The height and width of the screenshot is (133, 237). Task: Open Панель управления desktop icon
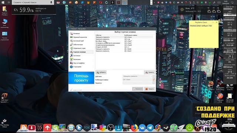click(x=4, y=36)
